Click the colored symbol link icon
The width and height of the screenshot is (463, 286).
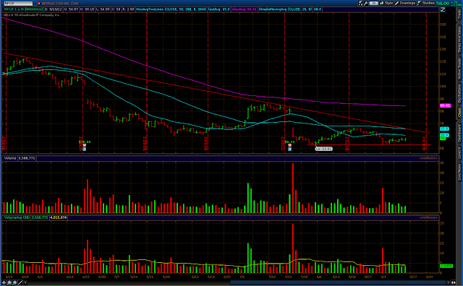(x=38, y=3)
